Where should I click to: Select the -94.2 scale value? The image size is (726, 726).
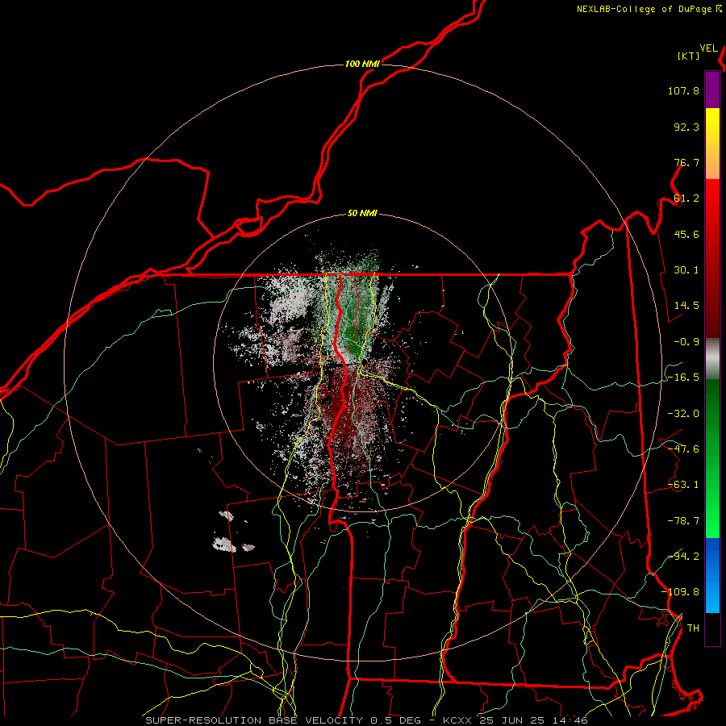click(683, 557)
